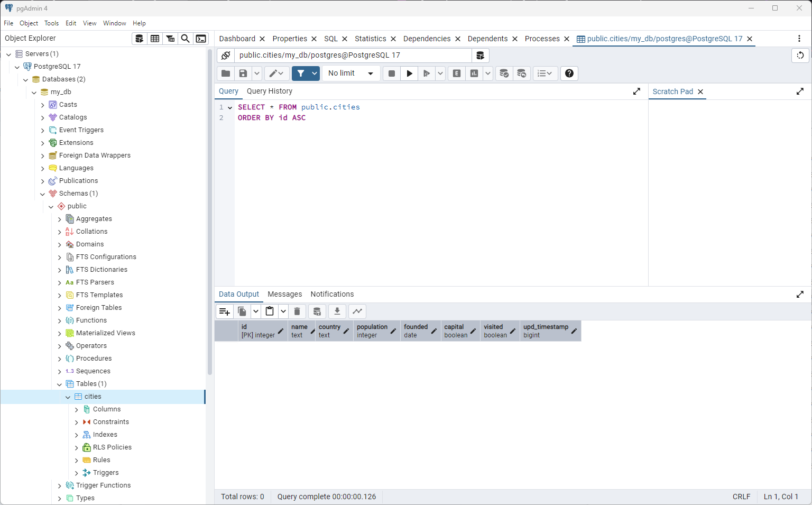Switch to the Query History tab

[x=270, y=91]
